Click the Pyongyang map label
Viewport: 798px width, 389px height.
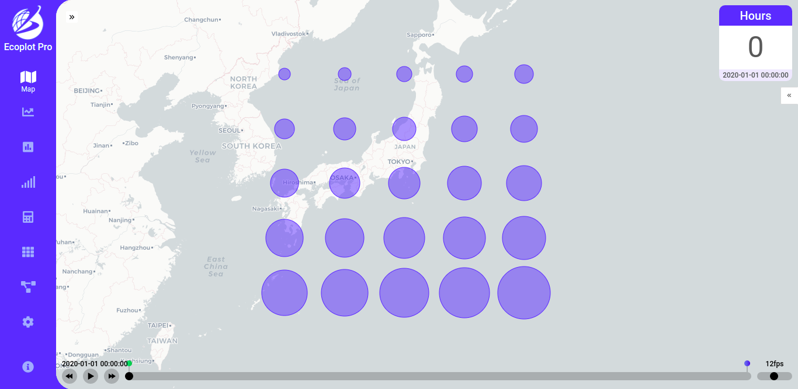coord(208,106)
